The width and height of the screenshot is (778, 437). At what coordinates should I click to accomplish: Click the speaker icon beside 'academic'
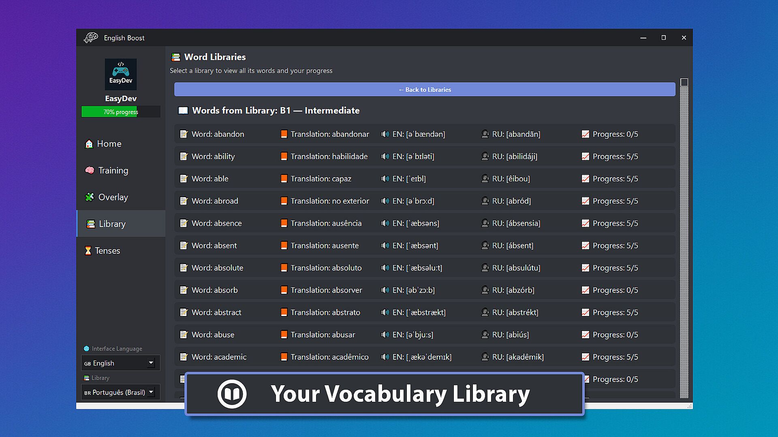click(385, 357)
